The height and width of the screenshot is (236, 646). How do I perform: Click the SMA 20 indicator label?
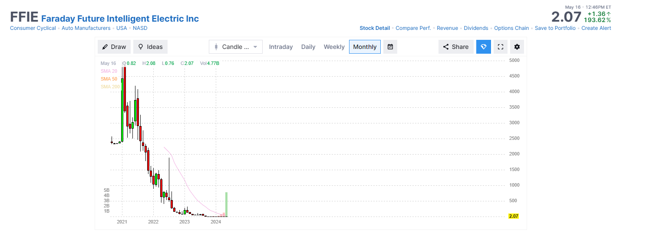click(109, 71)
